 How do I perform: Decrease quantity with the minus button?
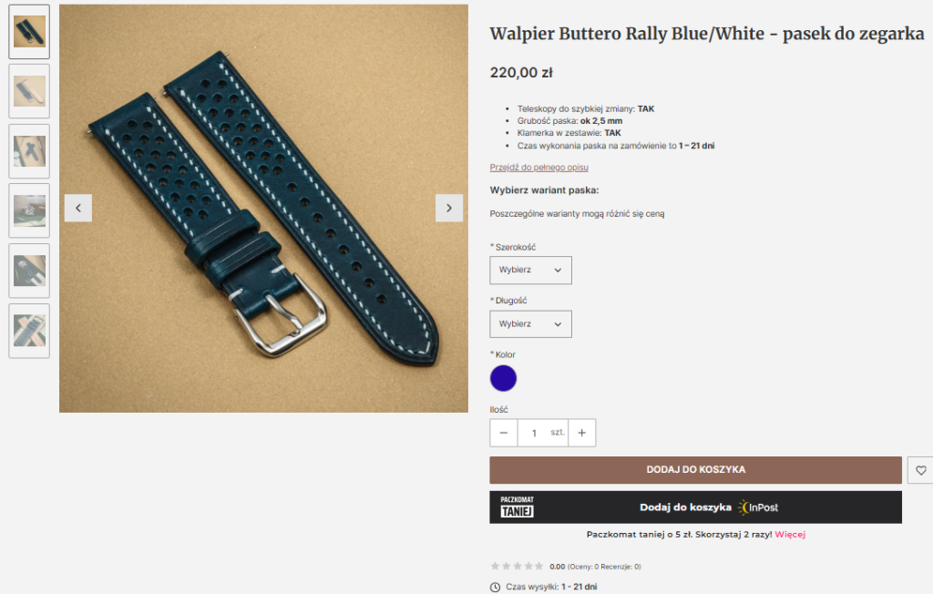pos(503,433)
